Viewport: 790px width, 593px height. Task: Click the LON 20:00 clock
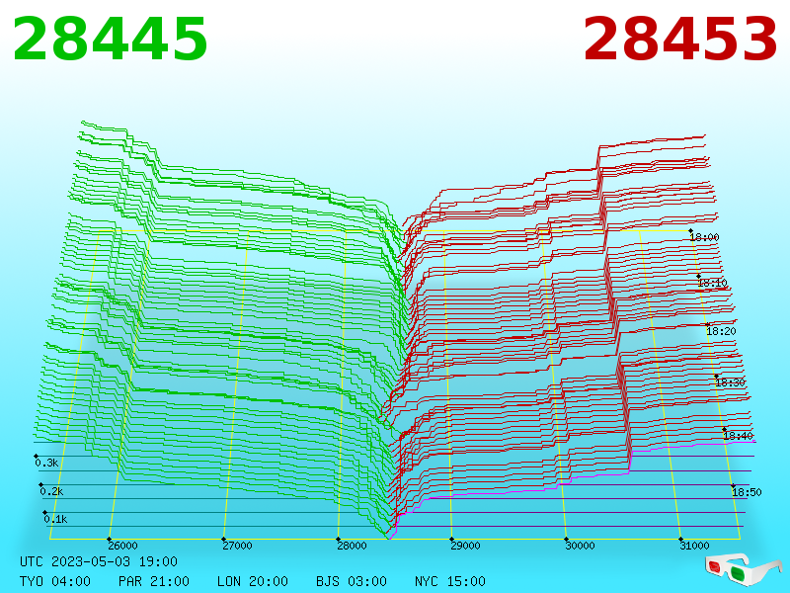click(x=253, y=581)
